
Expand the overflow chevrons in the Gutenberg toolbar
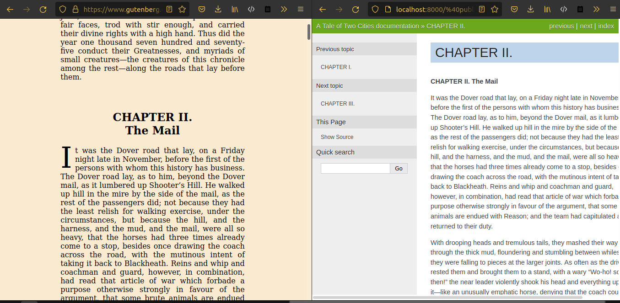pos(284,9)
